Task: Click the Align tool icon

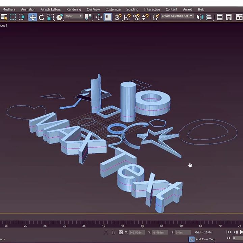Action: (209, 17)
